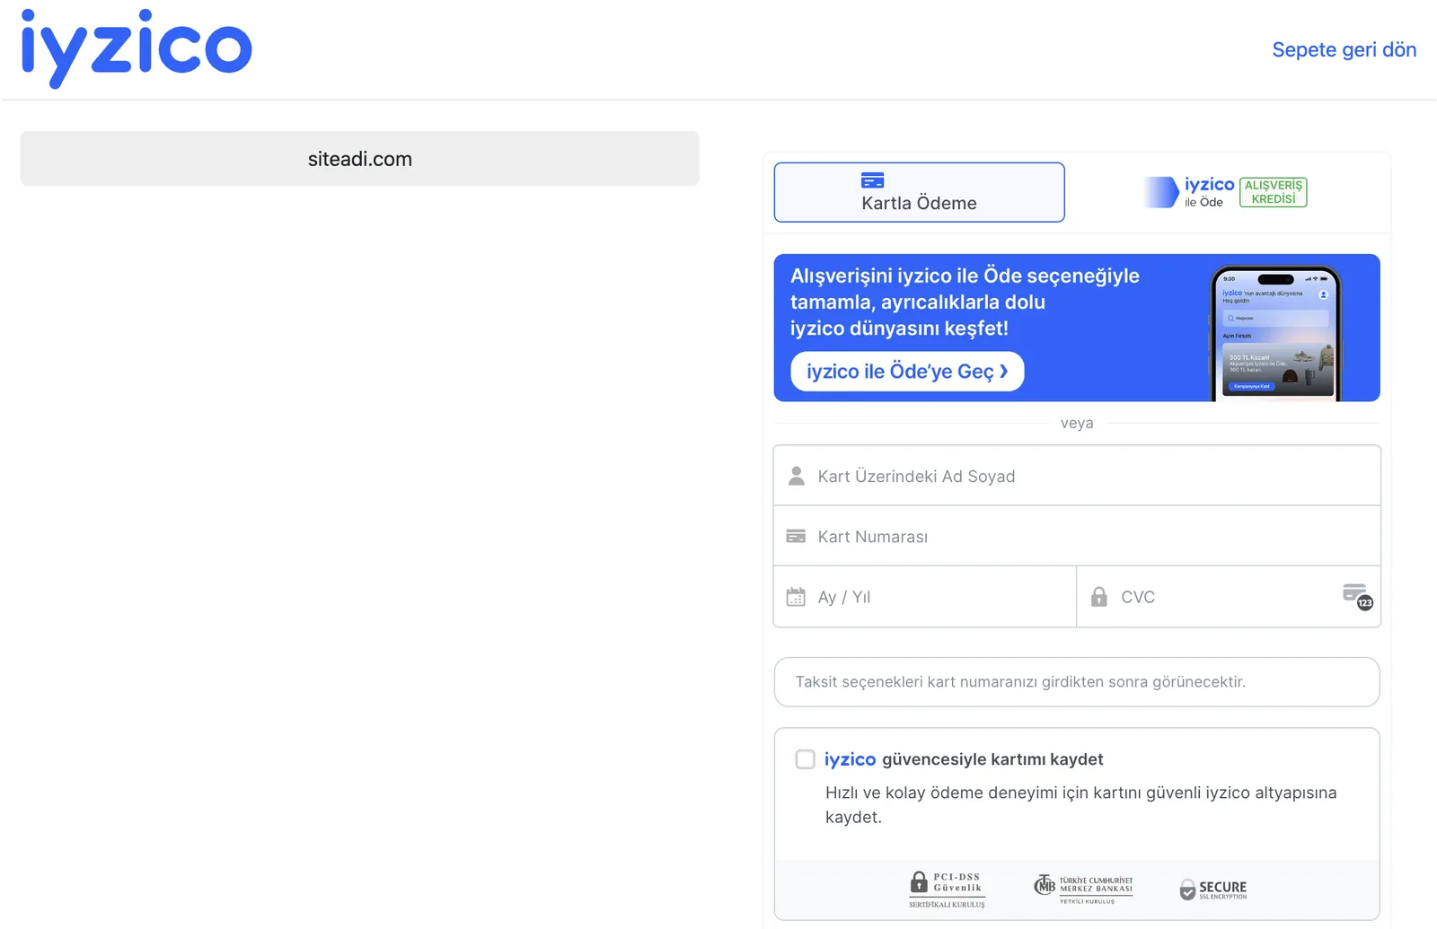Image resolution: width=1437 pixels, height=929 pixels.
Task: Click the blue iyzico arrow logo in tab
Action: (x=1161, y=192)
